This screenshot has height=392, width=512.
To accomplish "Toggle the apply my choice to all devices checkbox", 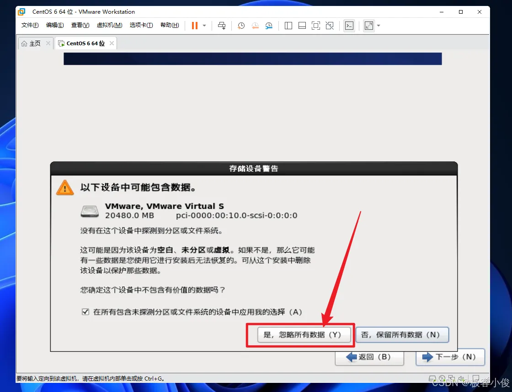I will point(85,312).
